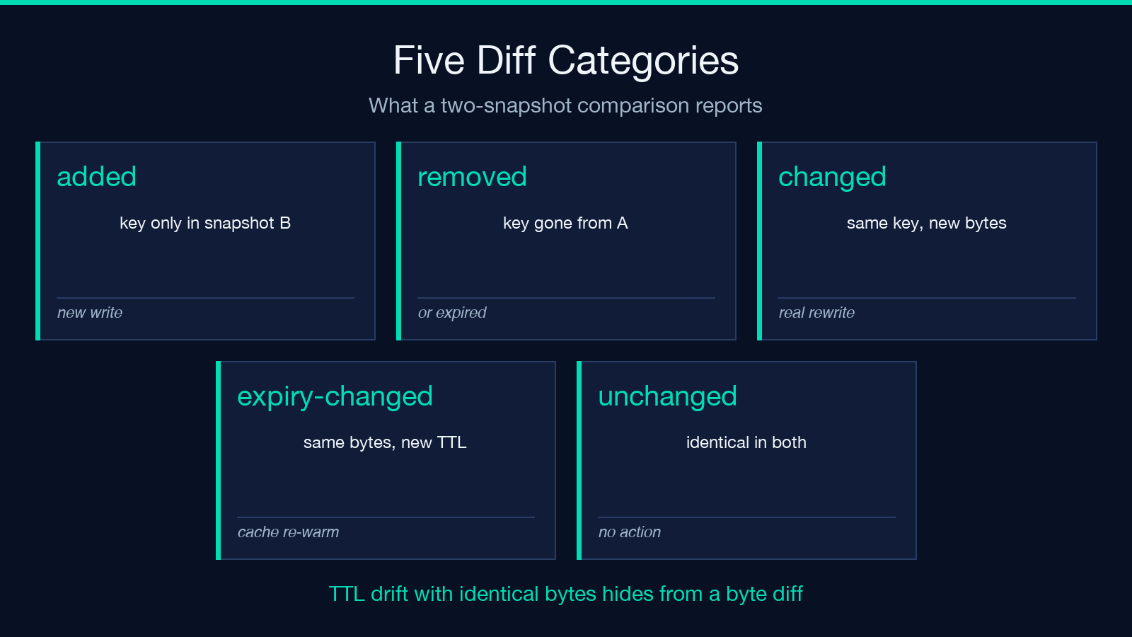Screen dimensions: 1132x637
Task: Click the 'real rewrite' footnote
Action: tap(816, 313)
